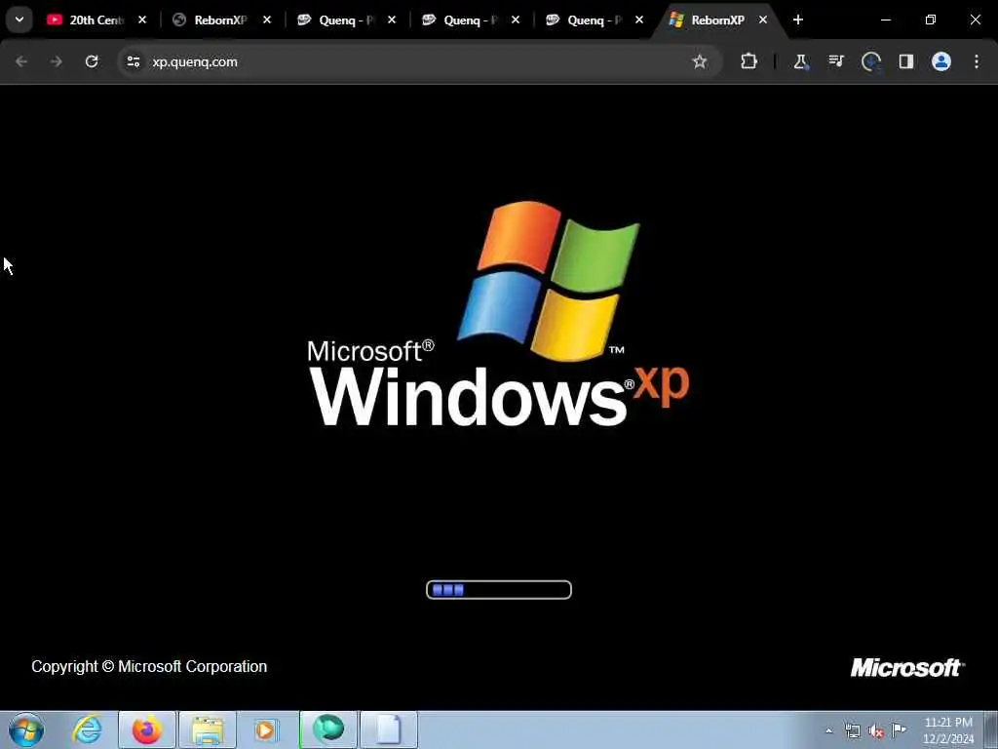Open the downloads indicator icon

tap(870, 61)
